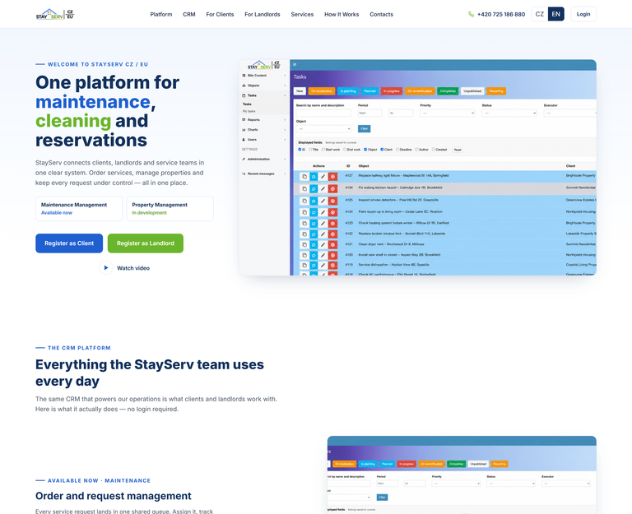Click the Objects icon in CRM sidebar
The height and width of the screenshot is (514, 632).
(x=244, y=86)
